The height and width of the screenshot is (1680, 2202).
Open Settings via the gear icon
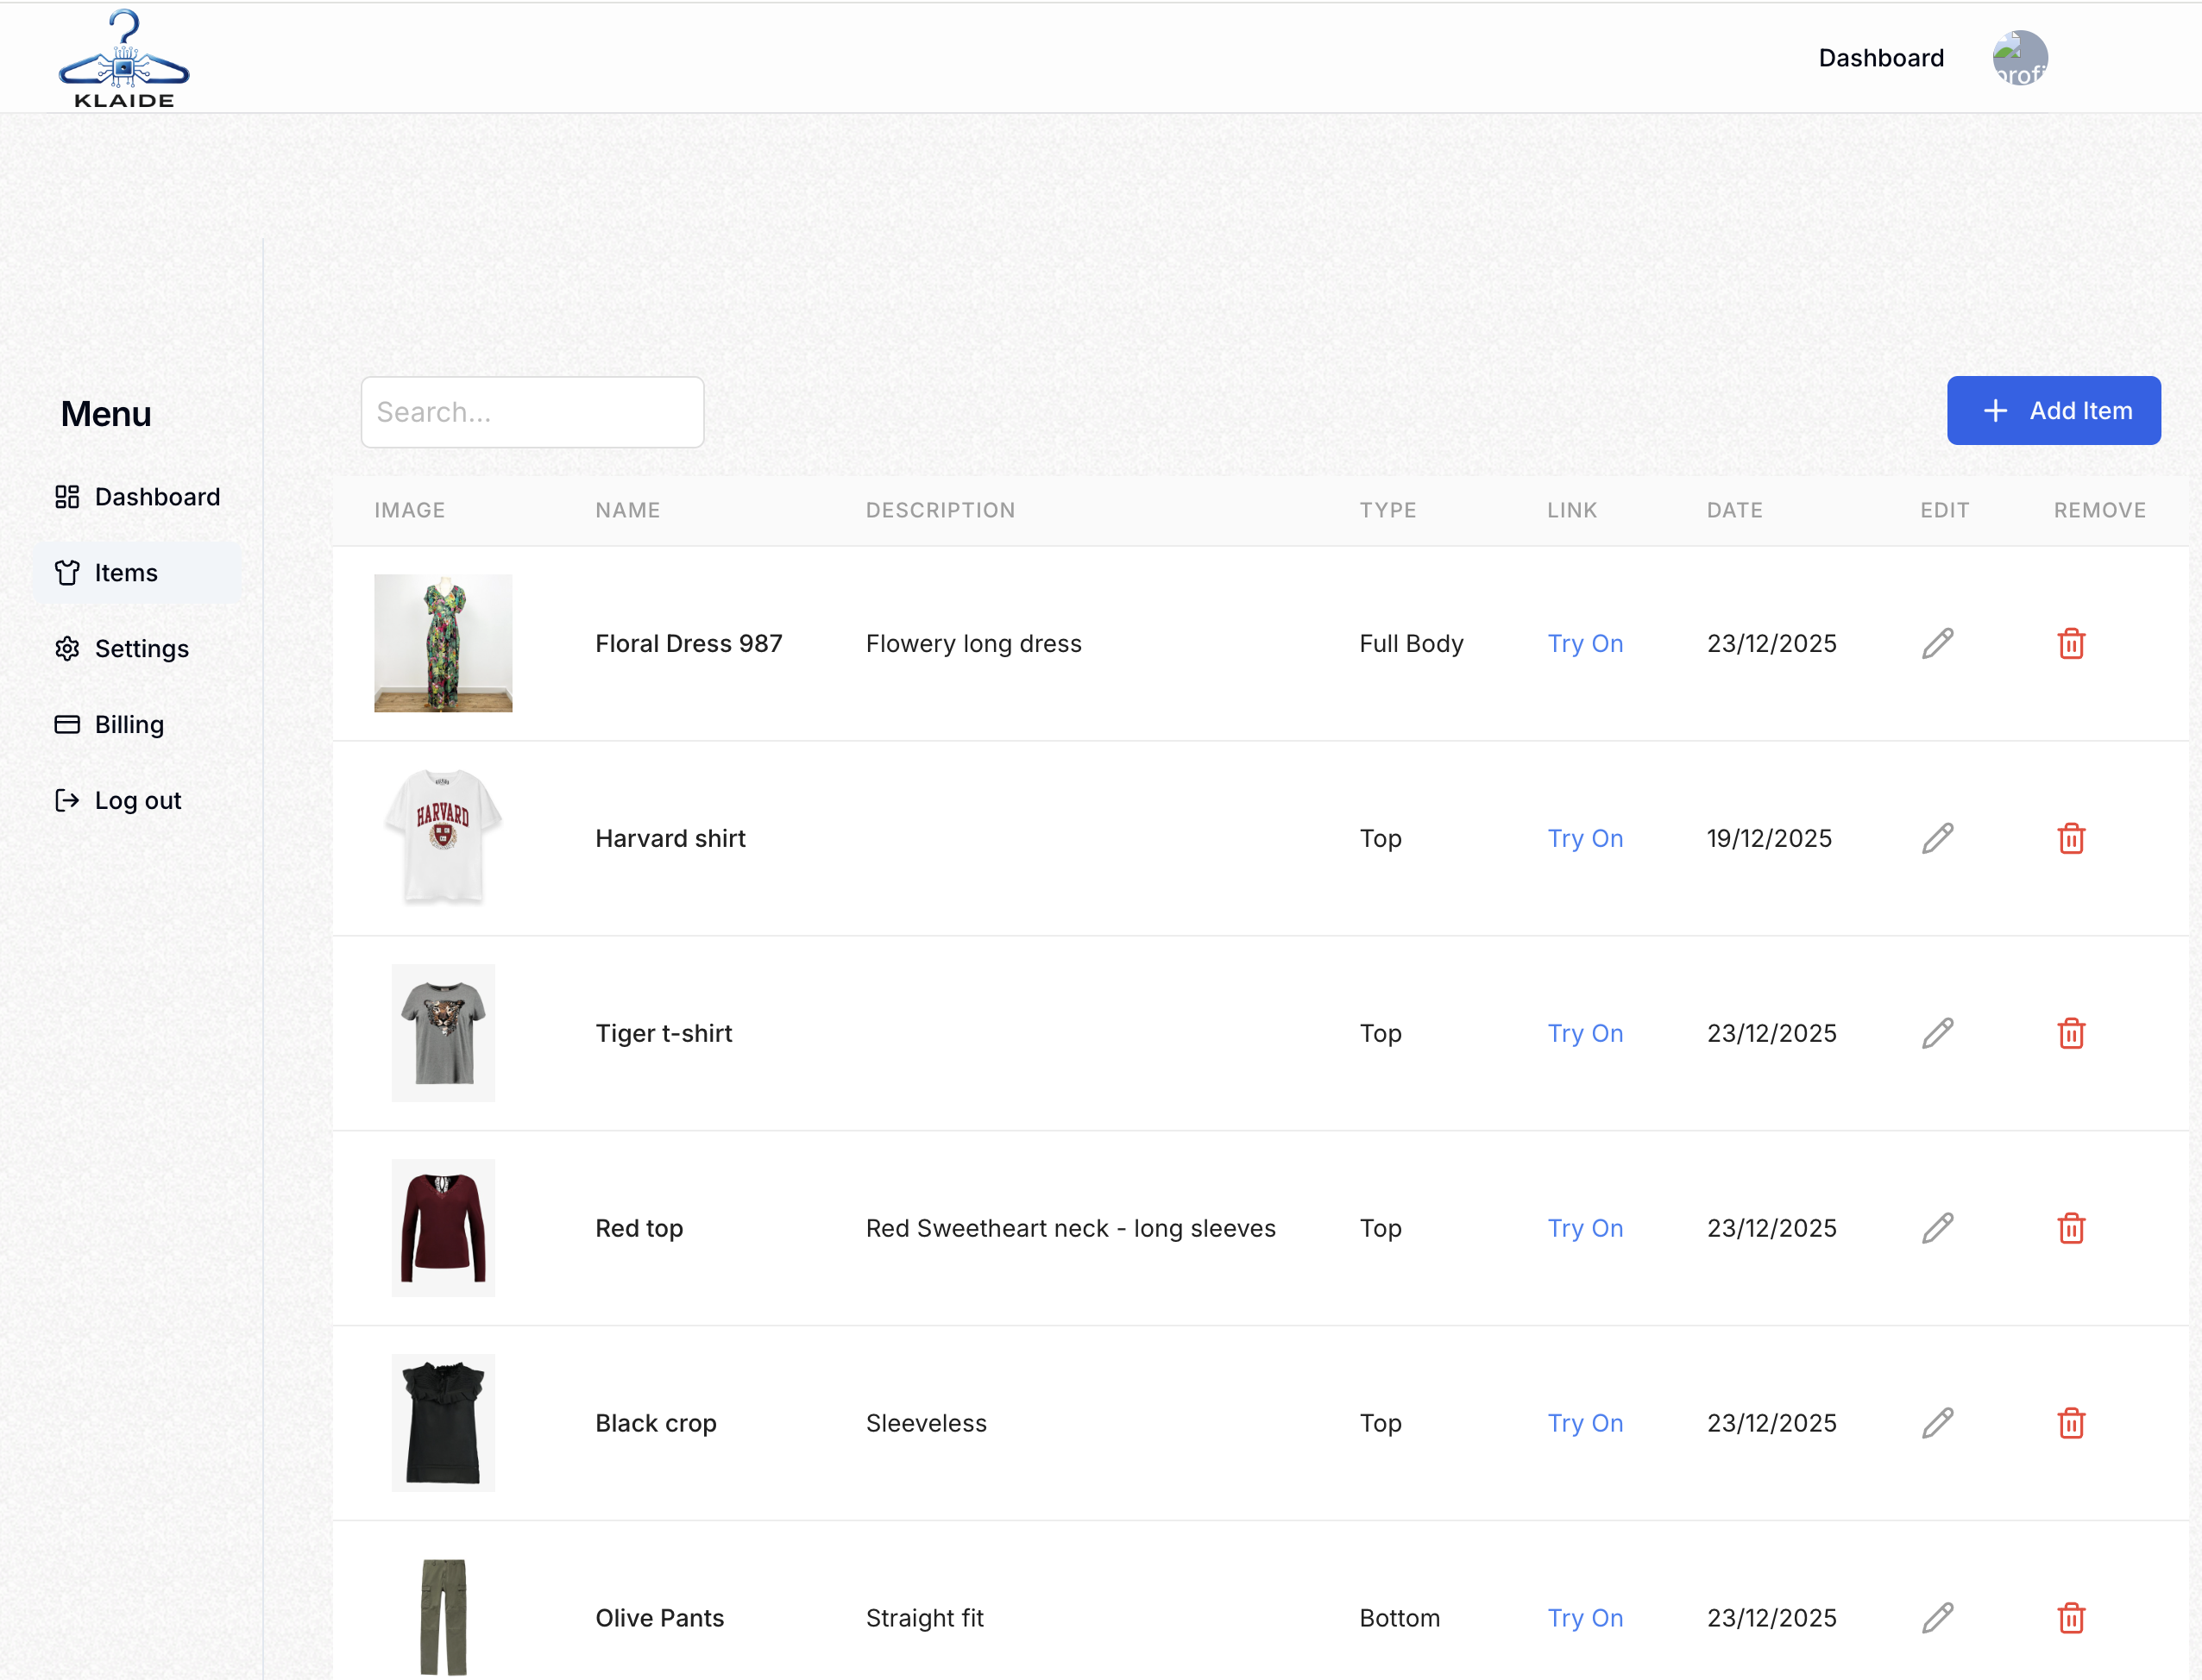(x=67, y=648)
